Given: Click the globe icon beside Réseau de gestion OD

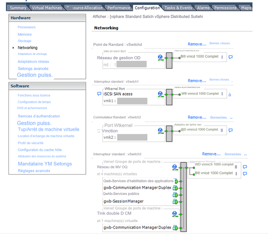Looking at the screenshot, I should pos(160,57).
